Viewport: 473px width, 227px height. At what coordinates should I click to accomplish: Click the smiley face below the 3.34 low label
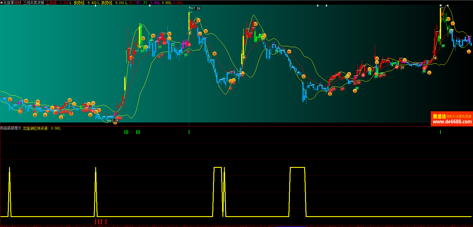[x=115, y=123]
